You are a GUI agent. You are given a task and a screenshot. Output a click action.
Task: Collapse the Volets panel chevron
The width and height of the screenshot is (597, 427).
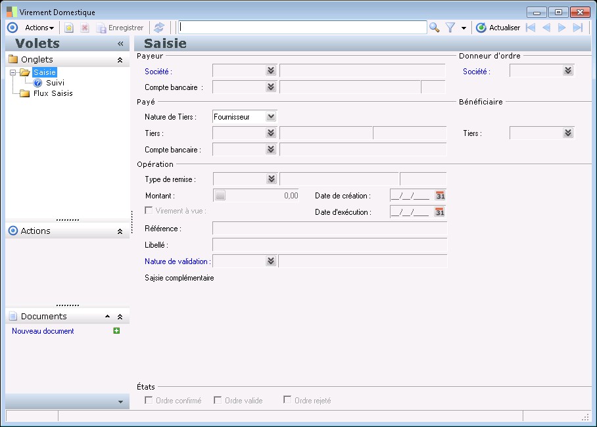coord(120,43)
